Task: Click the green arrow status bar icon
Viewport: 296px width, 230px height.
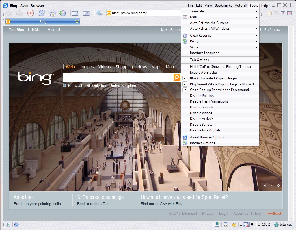Action: 8,225
